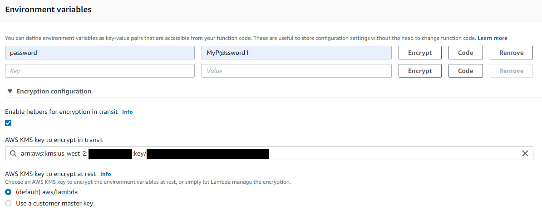Focus the empty Value input field
Image resolution: width=542 pixels, height=220 pixels.
click(x=296, y=71)
